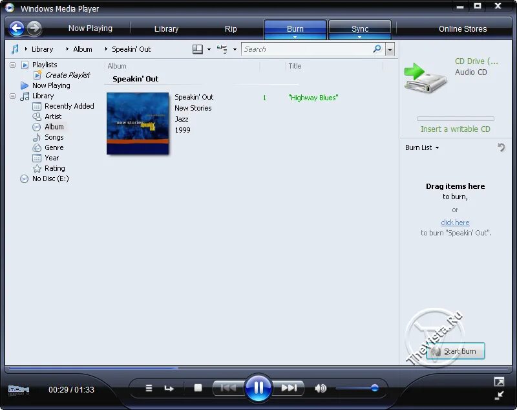Viewport: 517px width, 410px height.
Task: Toggle repeat with the arrow icon
Action: tap(169, 388)
